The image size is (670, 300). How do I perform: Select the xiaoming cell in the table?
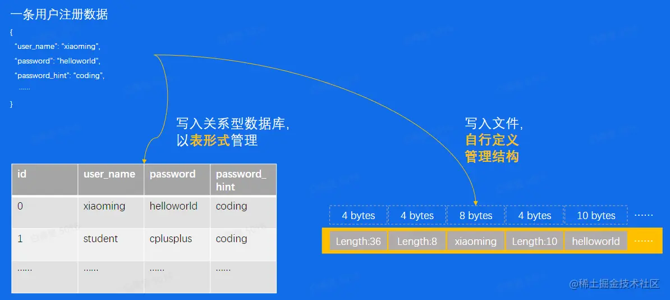111,212
